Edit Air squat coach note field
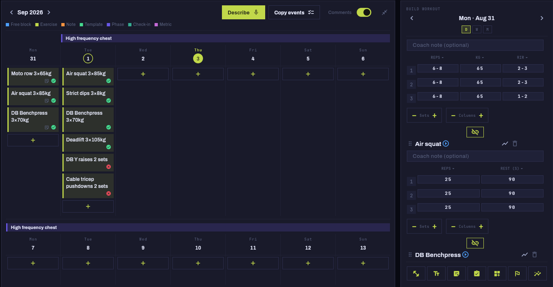Screen dimensions: 553x287 pos(475,156)
